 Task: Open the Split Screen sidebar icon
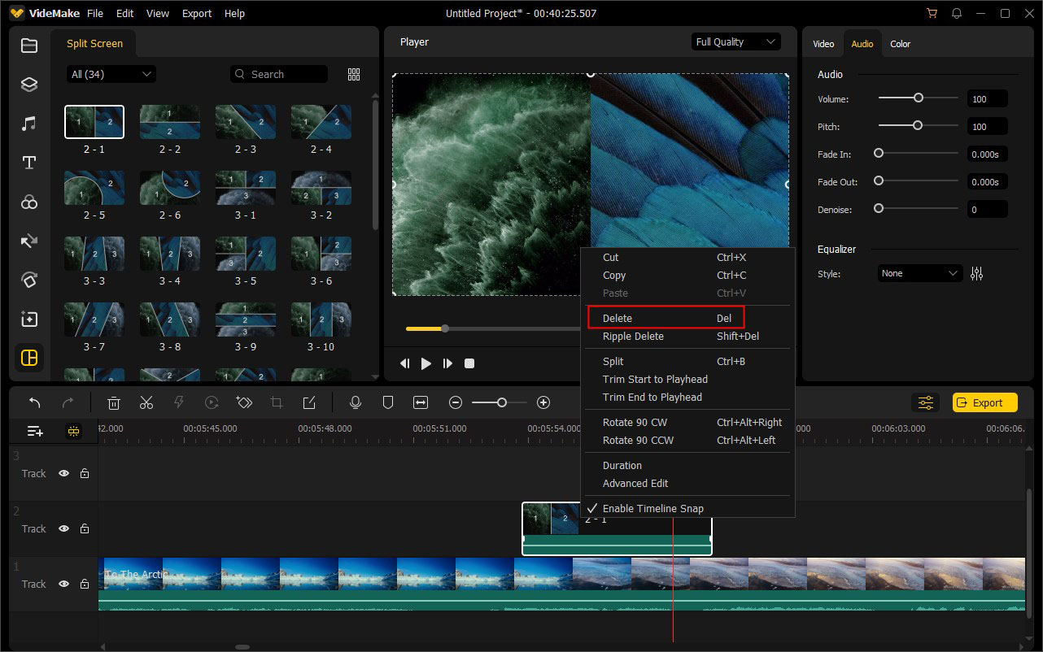click(29, 358)
